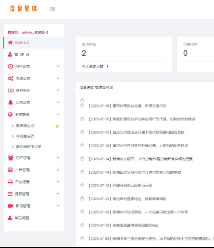This screenshot has height=248, width=214.
Task: Expand the 用户管理 chevron
Action: coord(58,158)
